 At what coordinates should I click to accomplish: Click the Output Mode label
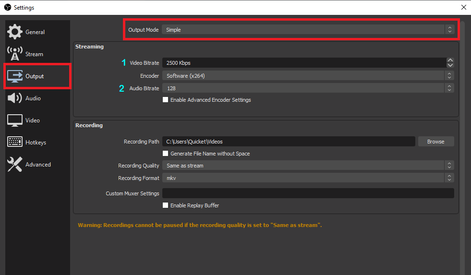click(x=143, y=30)
